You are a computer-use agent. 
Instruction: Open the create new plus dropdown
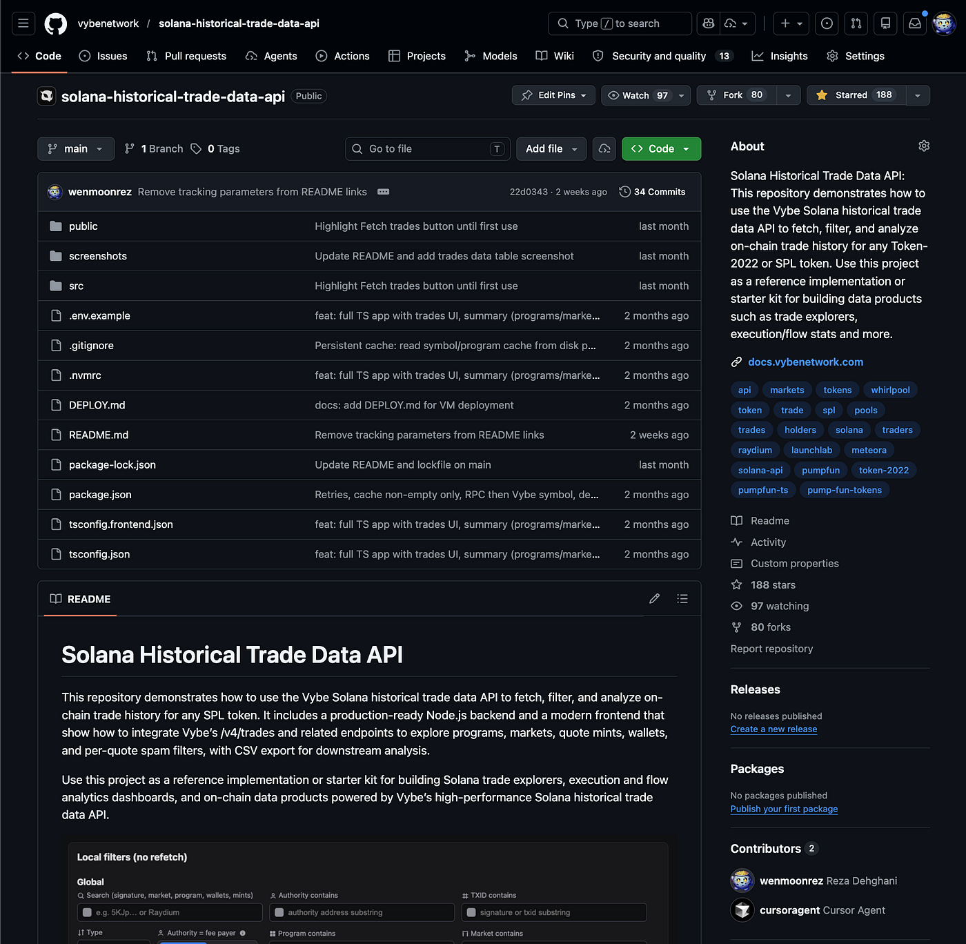791,23
